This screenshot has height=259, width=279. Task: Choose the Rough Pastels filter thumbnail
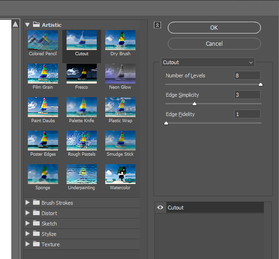tap(82, 141)
